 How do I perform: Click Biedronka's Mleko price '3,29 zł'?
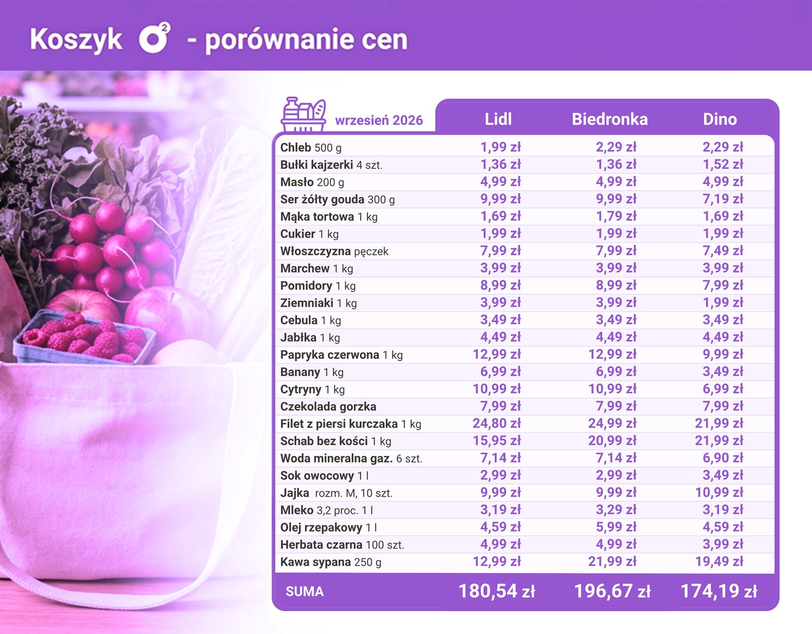tap(616, 509)
